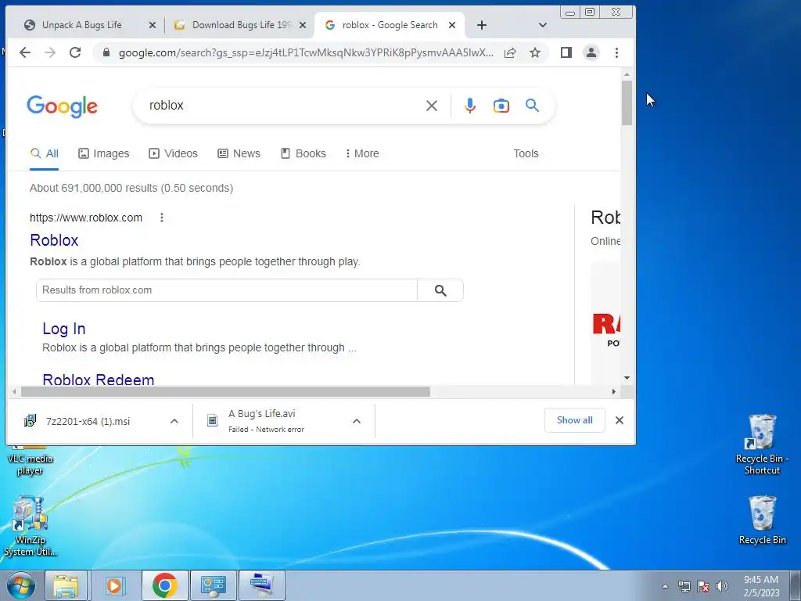801x601 pixels.
Task: View site information lock icon
Action: [x=106, y=52]
